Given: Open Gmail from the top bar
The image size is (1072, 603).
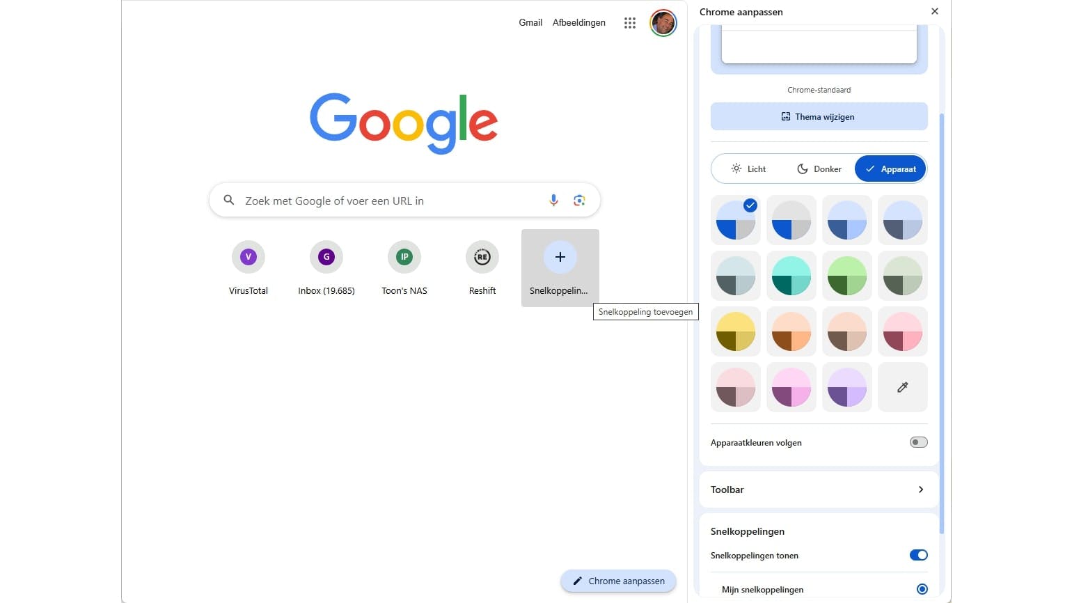Looking at the screenshot, I should pyautogui.click(x=530, y=22).
